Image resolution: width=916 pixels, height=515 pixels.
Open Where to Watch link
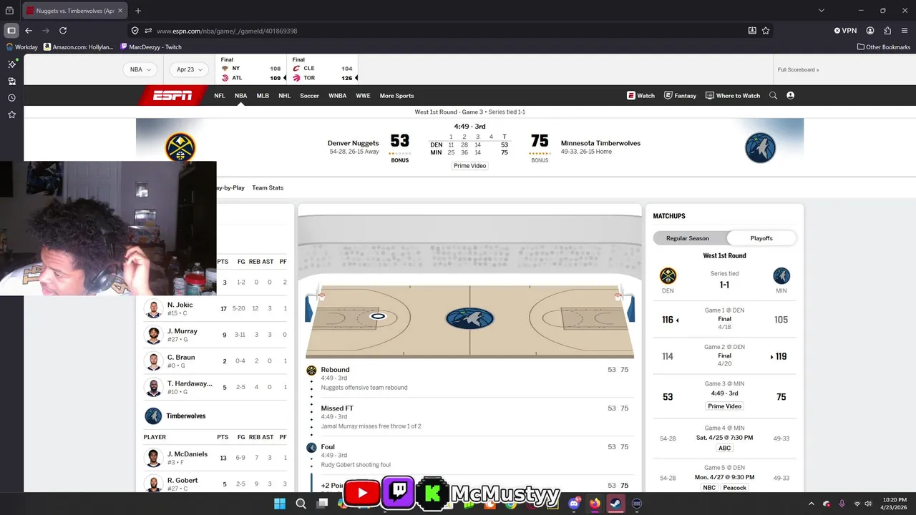[733, 95]
